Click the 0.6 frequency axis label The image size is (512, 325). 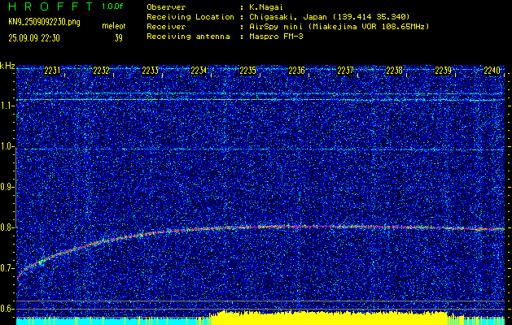(x=7, y=309)
